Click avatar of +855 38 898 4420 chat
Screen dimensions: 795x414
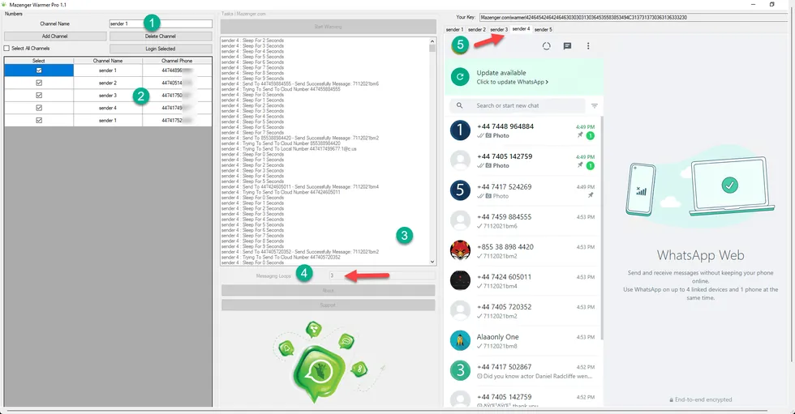point(461,250)
